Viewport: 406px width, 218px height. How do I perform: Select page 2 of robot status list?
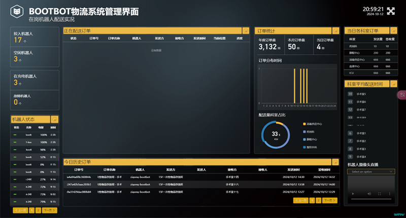tap(38, 210)
